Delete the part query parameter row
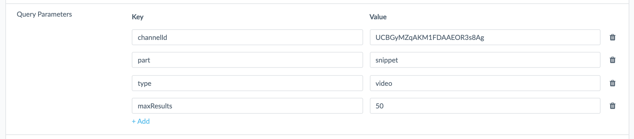 (613, 60)
